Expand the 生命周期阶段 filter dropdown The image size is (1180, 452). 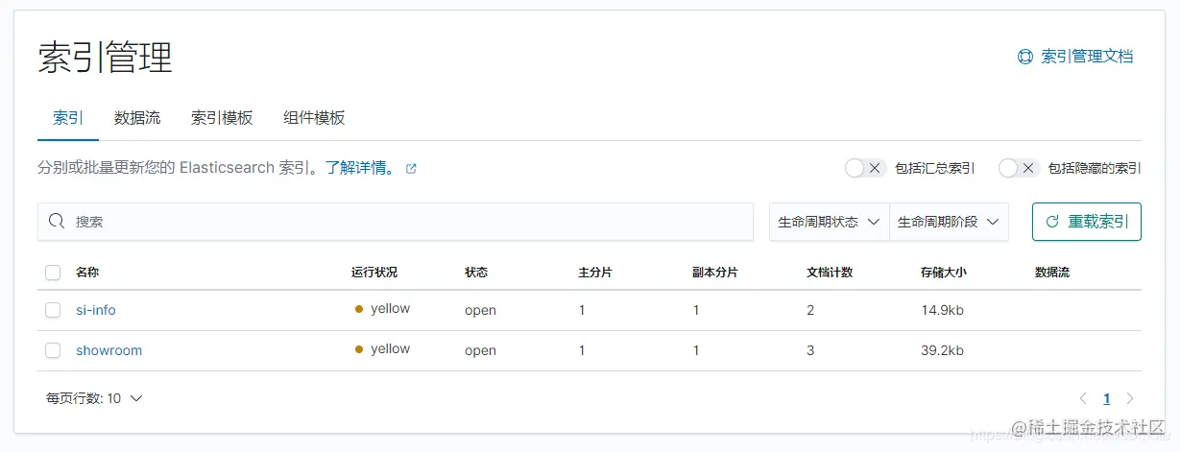(950, 222)
